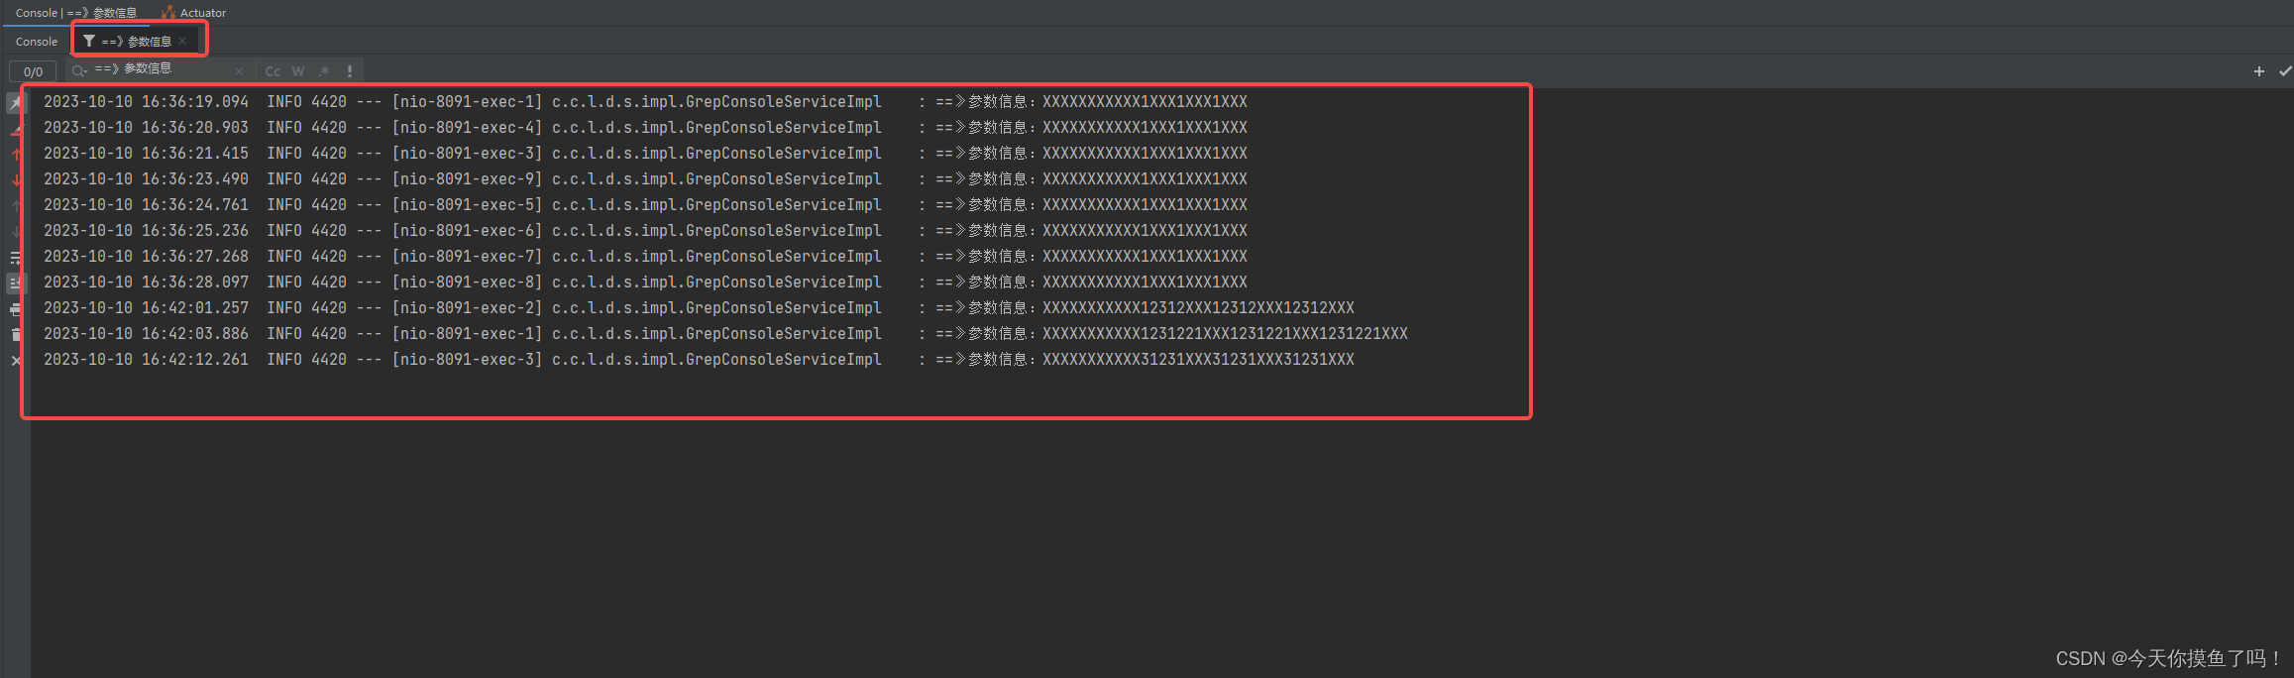Clear all console output
The width and height of the screenshot is (2294, 678).
(x=16, y=332)
